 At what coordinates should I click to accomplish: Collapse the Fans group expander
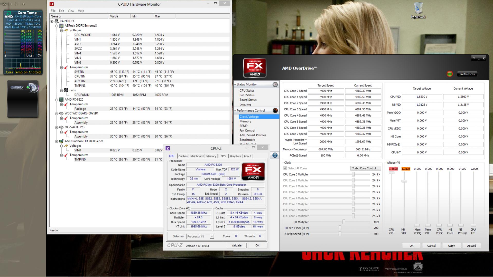coord(62,90)
